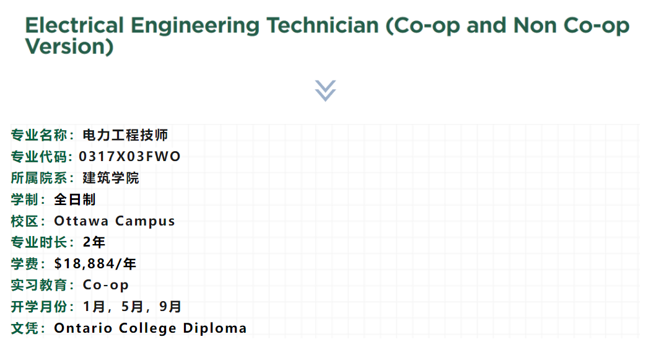Click the program name value 电力工程技师
Image resolution: width=664 pixels, height=355 pixels.
pos(125,135)
